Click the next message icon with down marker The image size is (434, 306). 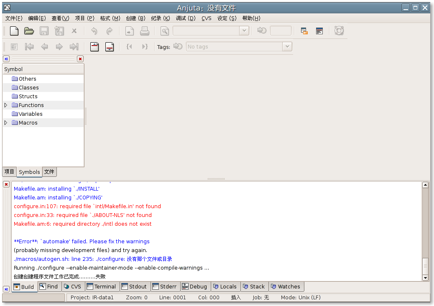[x=110, y=47]
